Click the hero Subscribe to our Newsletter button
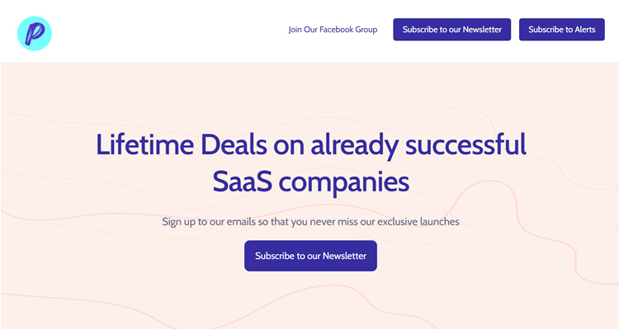Screen dimensions: 619x330 coord(310,256)
